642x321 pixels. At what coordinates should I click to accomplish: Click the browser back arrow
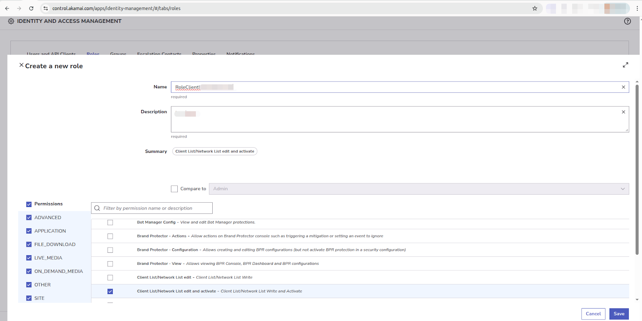tap(7, 8)
